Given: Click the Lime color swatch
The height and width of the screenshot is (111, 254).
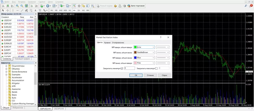Looking at the screenshot, I should [x=135, y=47].
